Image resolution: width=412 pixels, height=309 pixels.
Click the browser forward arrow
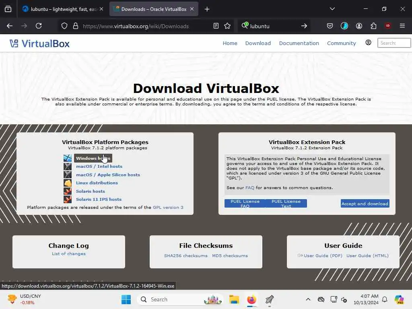(24, 26)
